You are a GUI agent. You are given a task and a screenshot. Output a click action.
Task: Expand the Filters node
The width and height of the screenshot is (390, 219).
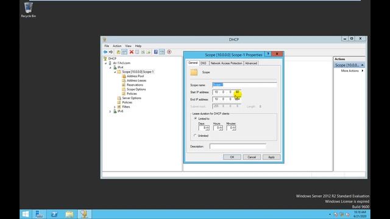[115, 107]
